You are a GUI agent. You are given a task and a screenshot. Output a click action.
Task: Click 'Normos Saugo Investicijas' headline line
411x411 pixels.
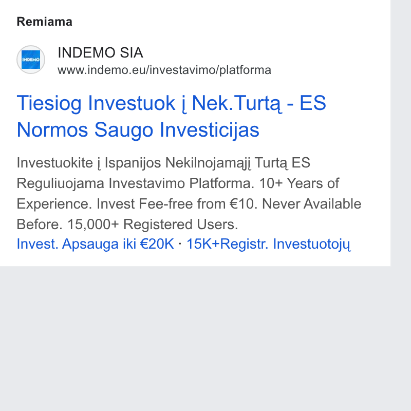(138, 130)
